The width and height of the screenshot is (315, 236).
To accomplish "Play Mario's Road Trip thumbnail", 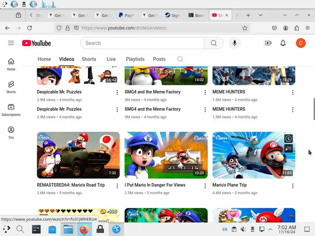I will click(x=78, y=155).
